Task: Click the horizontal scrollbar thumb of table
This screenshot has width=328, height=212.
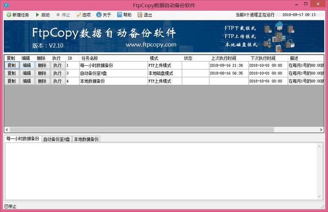Action: [x=142, y=130]
